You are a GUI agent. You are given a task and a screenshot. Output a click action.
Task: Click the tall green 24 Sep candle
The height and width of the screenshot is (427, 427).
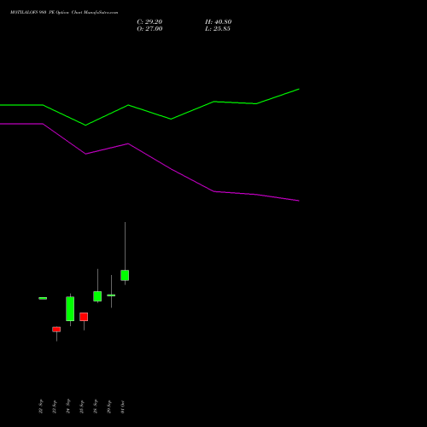[x=70, y=309]
